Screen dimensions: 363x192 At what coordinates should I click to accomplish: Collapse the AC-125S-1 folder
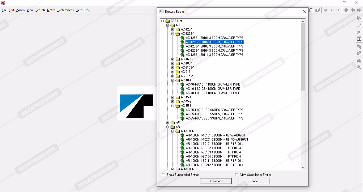(173, 34)
